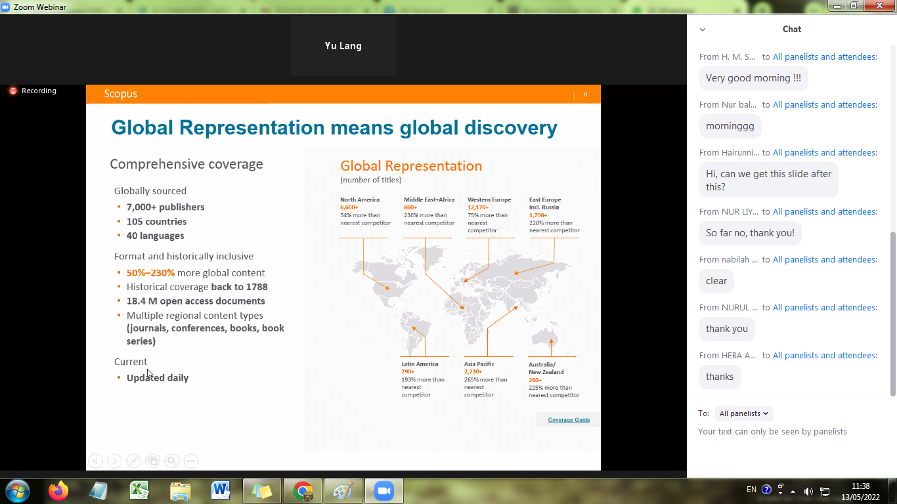Show hidden tray icons arrow

(793, 492)
